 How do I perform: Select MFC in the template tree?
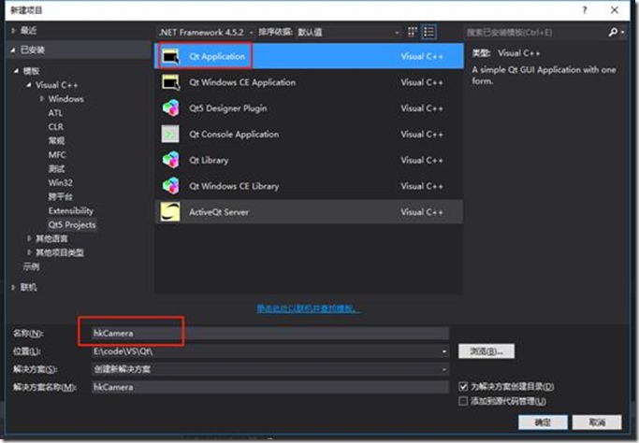tap(57, 155)
